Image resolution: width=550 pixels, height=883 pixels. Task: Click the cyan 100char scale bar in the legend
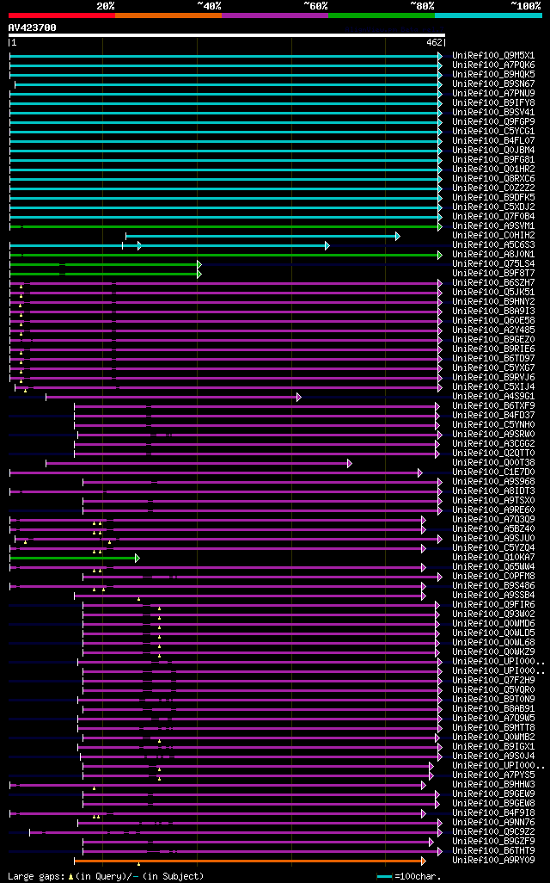384,877
